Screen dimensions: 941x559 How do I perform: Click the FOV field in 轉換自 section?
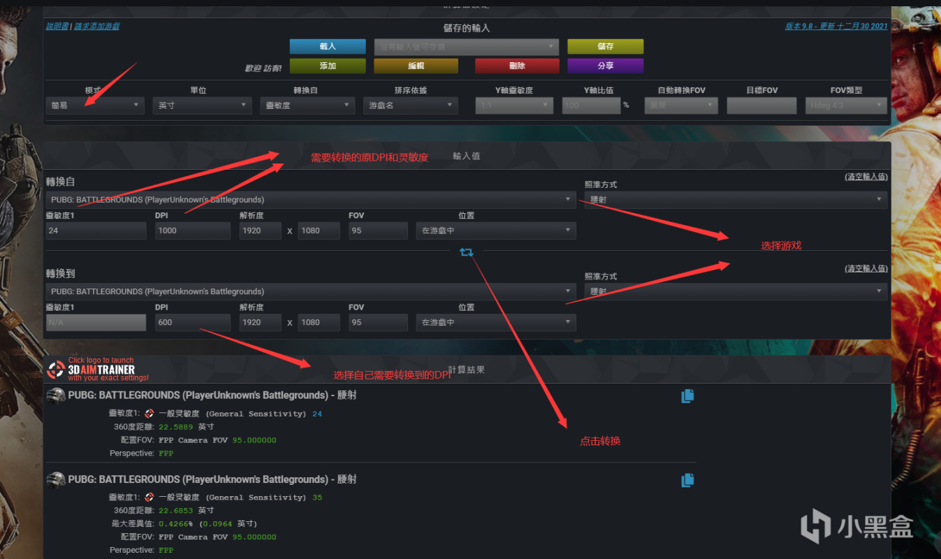[378, 231]
